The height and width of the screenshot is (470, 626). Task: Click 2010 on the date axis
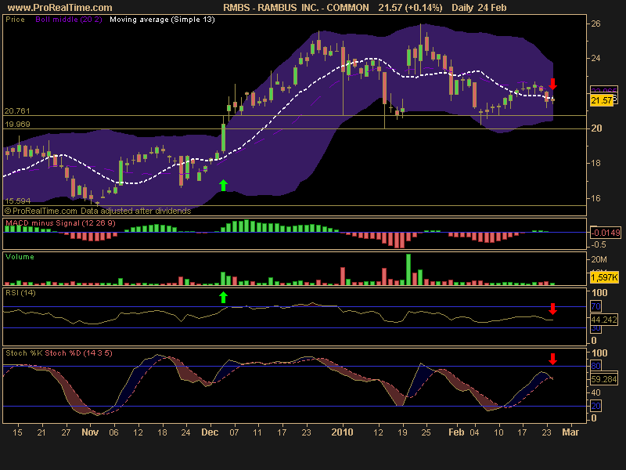(x=342, y=432)
